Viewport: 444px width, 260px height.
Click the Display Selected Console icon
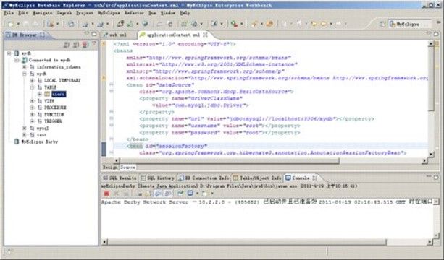[190, 194]
